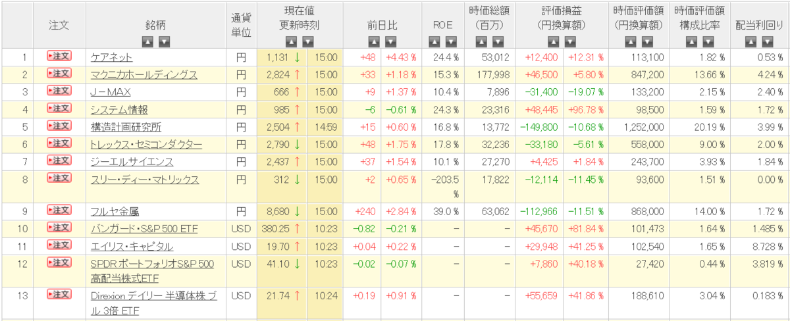This screenshot has width=790, height=321.
Task: Open マクニカホールディングス stock link
Action: point(144,75)
